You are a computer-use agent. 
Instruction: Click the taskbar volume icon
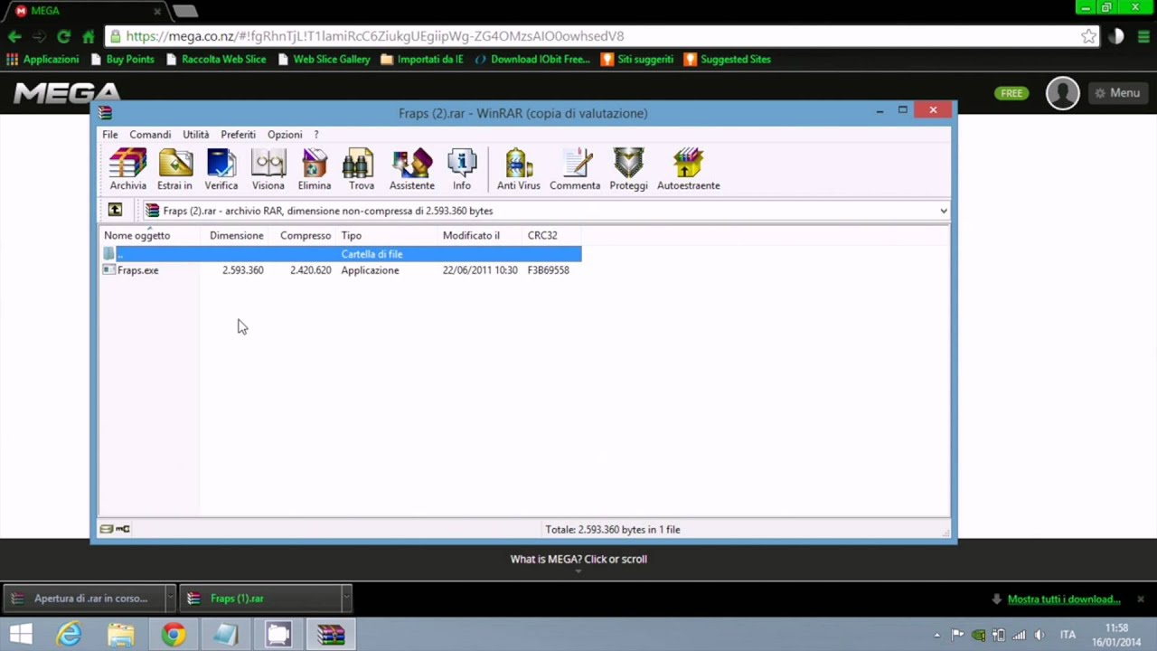click(1039, 635)
